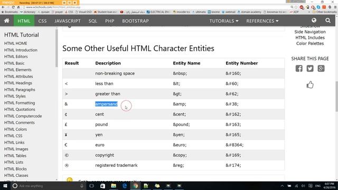Viewport: 338px width, 190px height.
Task: Select the HTML tab in navbar
Action: (x=24, y=21)
